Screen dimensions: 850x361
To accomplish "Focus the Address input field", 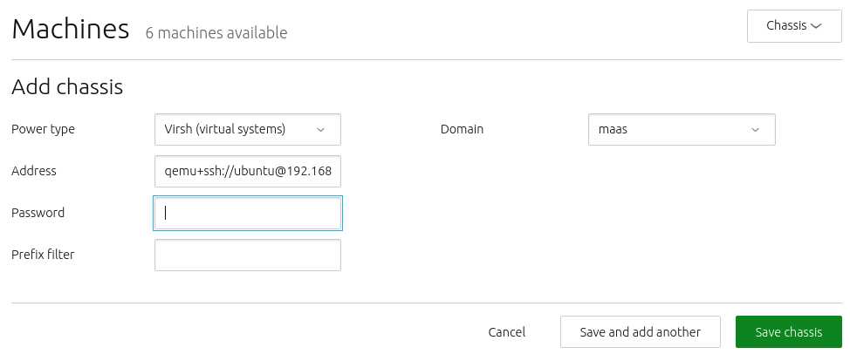I will pyautogui.click(x=248, y=171).
